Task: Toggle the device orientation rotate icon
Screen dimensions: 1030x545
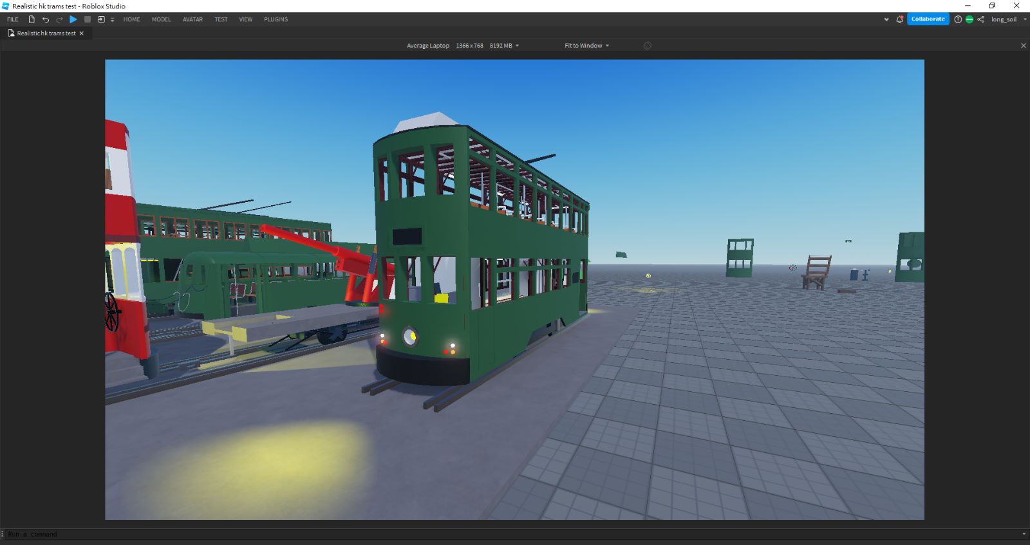Action: pos(648,46)
